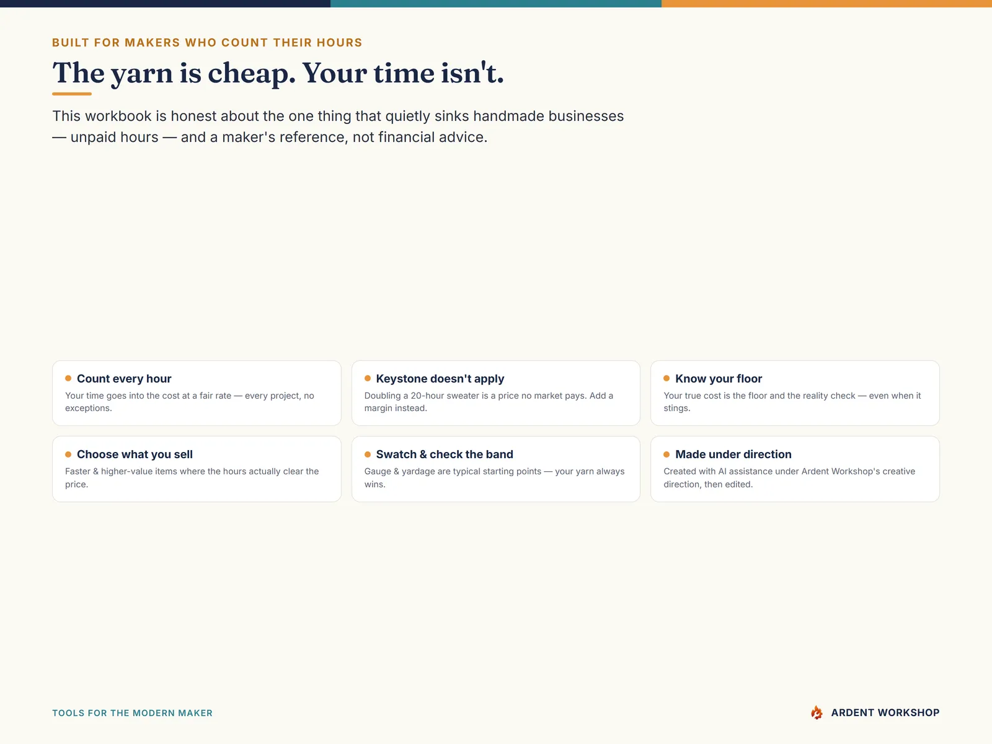The image size is (992, 744).
Task: Click the orange bullet beside Know your floor
Action: (x=666, y=378)
